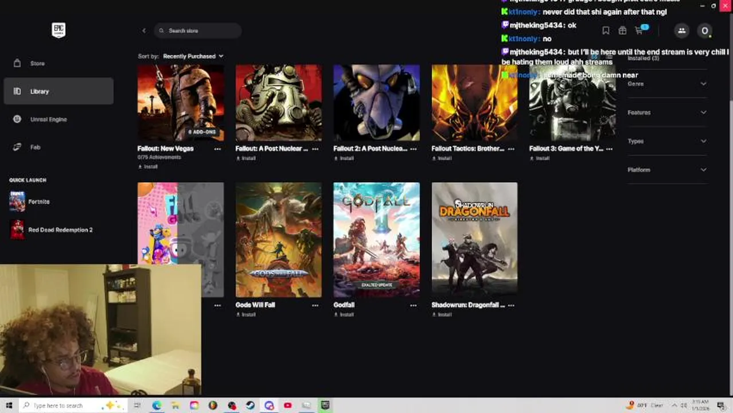
Task: Open the Friends list icon
Action: 681,30
